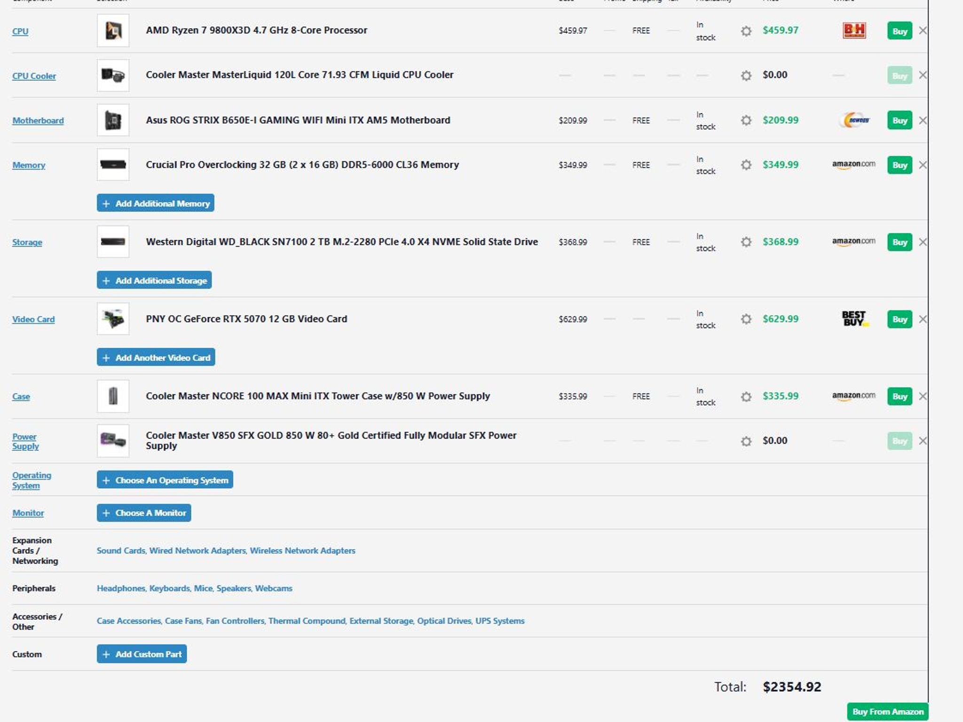Open Thermal Compound link

point(307,621)
